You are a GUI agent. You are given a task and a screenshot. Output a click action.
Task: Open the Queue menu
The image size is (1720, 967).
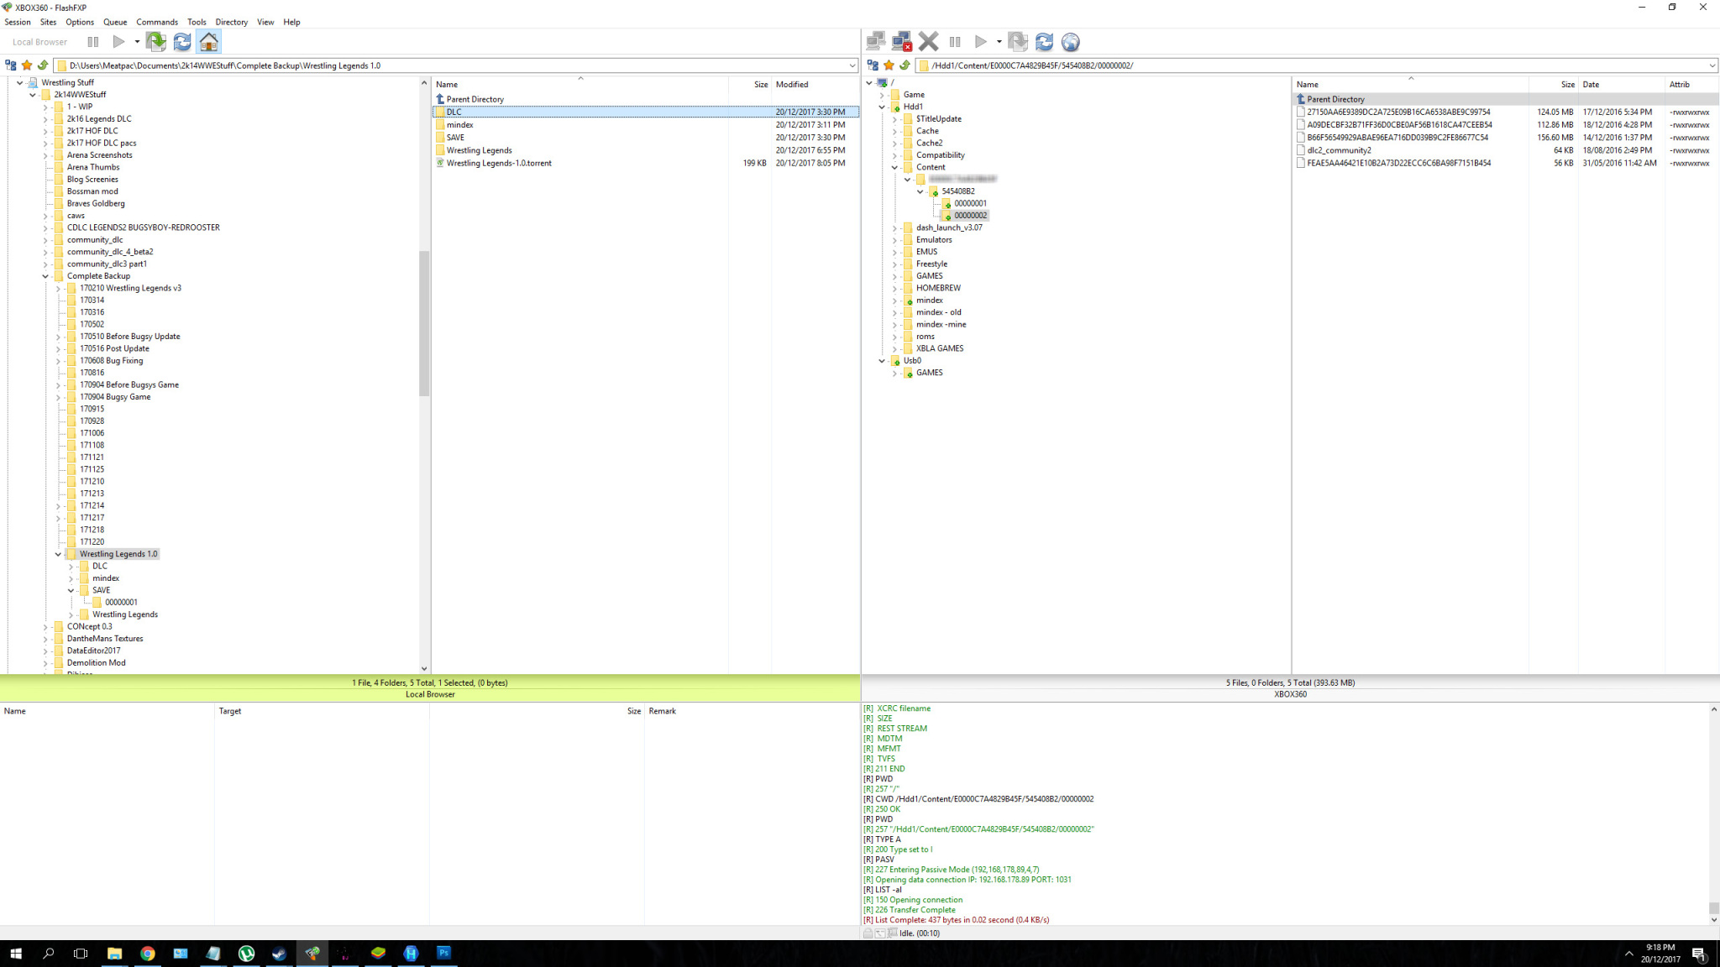[x=115, y=22]
